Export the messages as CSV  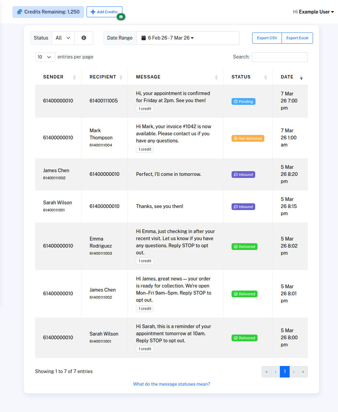(267, 38)
